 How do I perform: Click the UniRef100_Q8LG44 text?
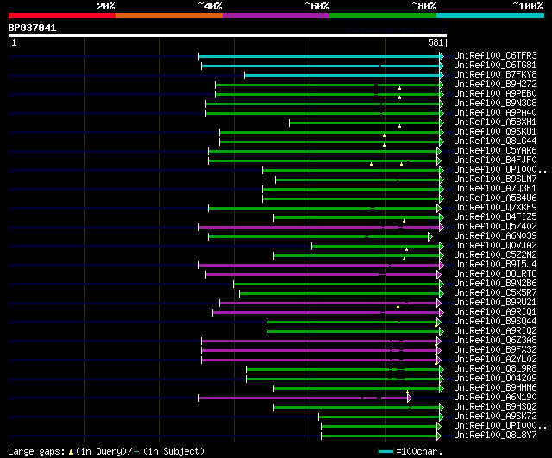click(495, 141)
